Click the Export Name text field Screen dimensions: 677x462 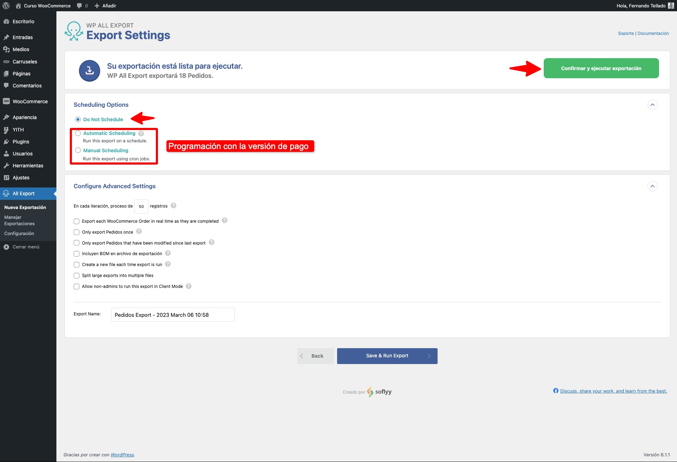tap(173, 315)
